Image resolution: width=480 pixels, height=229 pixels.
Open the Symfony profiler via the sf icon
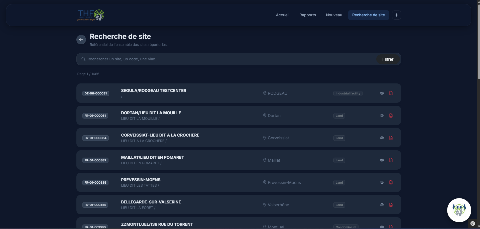(x=472, y=223)
